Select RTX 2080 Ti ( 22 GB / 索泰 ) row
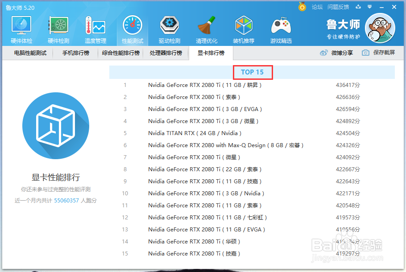The height and width of the screenshot is (272, 406). tap(252, 169)
